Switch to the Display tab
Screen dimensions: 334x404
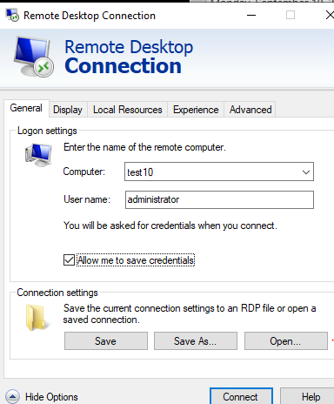pyautogui.click(x=68, y=110)
